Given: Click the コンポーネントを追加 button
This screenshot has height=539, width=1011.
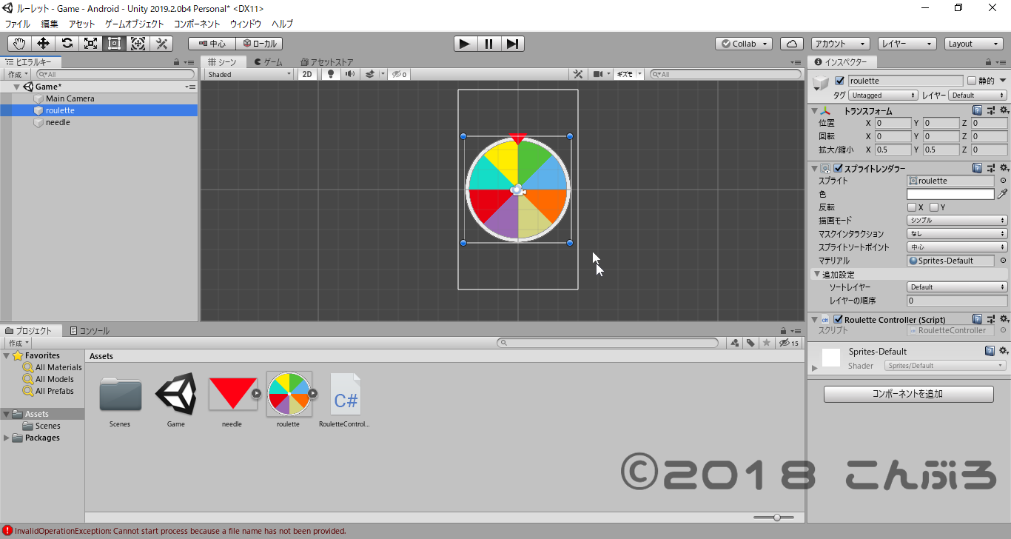Looking at the screenshot, I should point(907,393).
